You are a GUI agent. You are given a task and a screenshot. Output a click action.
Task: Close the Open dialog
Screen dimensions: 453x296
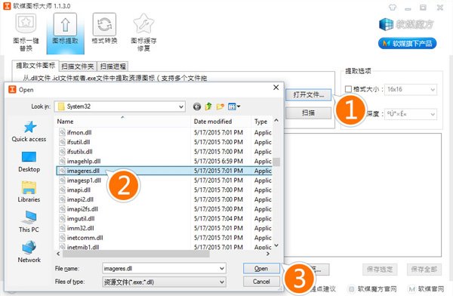[x=276, y=88]
